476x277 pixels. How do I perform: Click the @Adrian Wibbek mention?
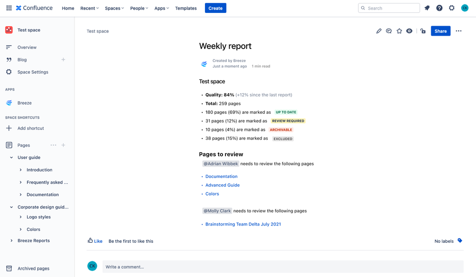tap(221, 164)
